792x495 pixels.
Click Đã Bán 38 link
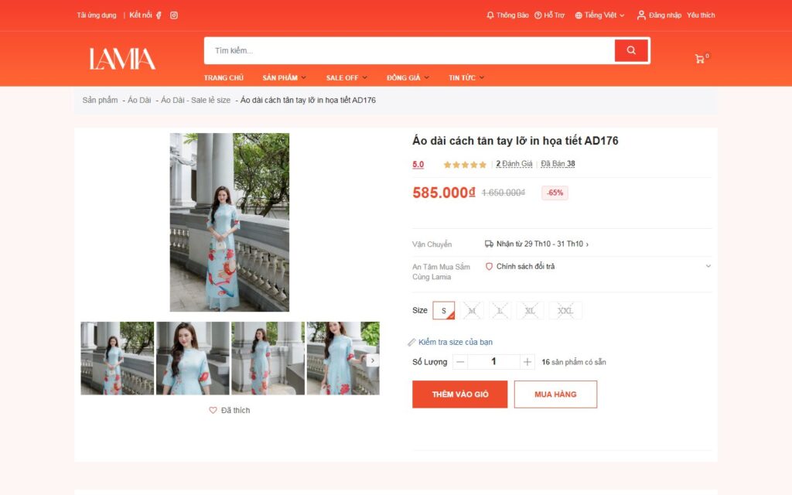pyautogui.click(x=558, y=164)
